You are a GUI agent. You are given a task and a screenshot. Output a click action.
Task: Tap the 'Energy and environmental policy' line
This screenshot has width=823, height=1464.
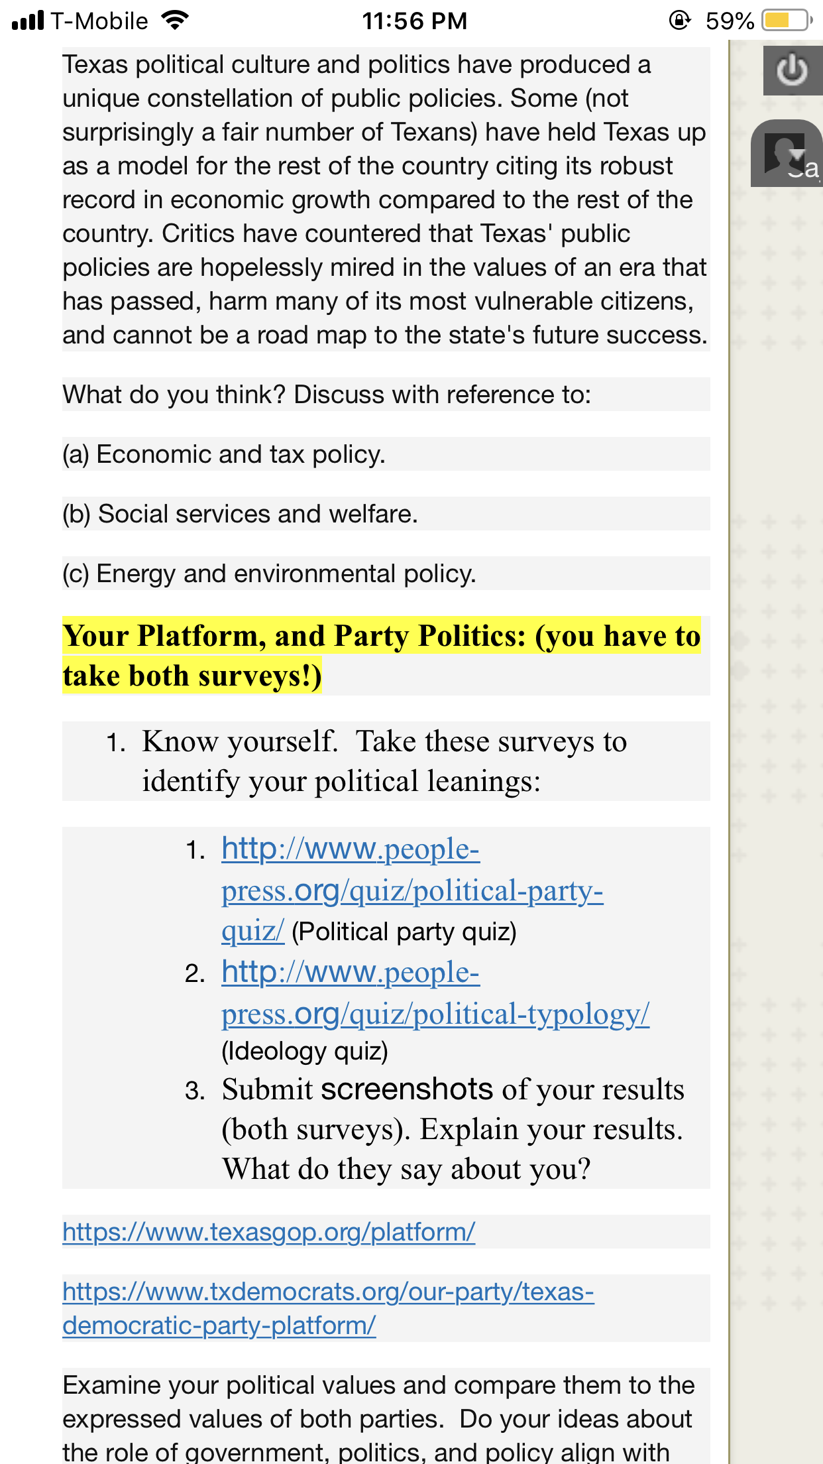pyautogui.click(x=270, y=574)
